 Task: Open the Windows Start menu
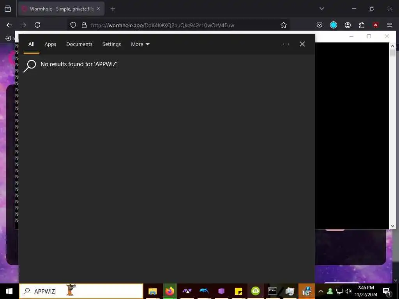pyautogui.click(x=9, y=291)
